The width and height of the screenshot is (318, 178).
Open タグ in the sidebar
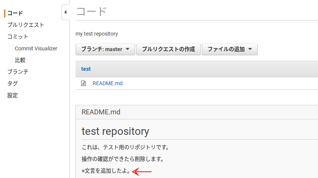pos(13,83)
